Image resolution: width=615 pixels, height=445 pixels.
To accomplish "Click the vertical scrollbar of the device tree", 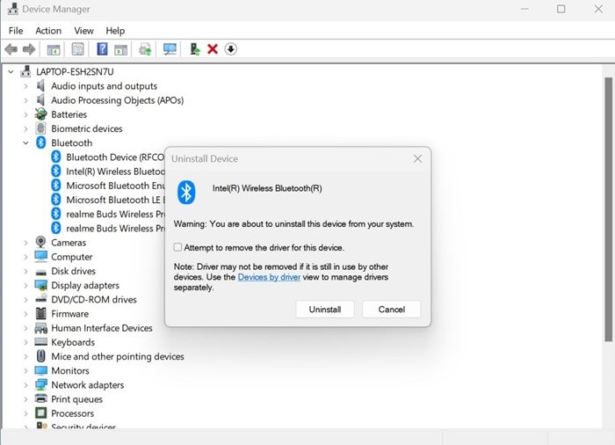I will pyautogui.click(x=608, y=209).
